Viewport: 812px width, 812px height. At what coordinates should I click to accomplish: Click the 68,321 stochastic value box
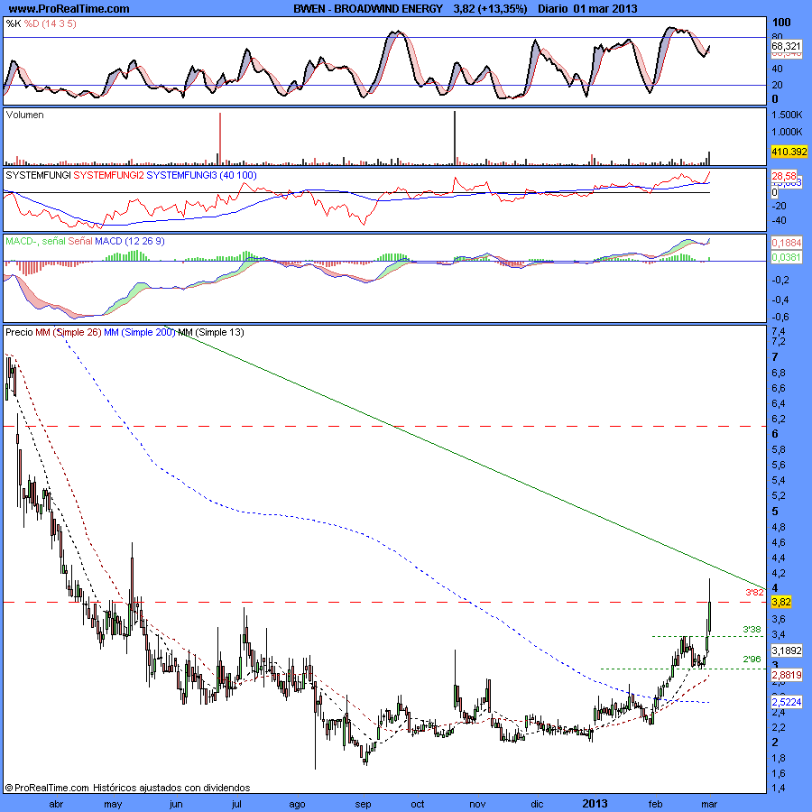(x=786, y=46)
